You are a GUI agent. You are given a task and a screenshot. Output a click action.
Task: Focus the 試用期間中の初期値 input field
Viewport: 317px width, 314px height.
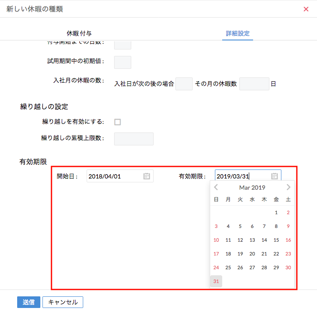click(x=123, y=62)
